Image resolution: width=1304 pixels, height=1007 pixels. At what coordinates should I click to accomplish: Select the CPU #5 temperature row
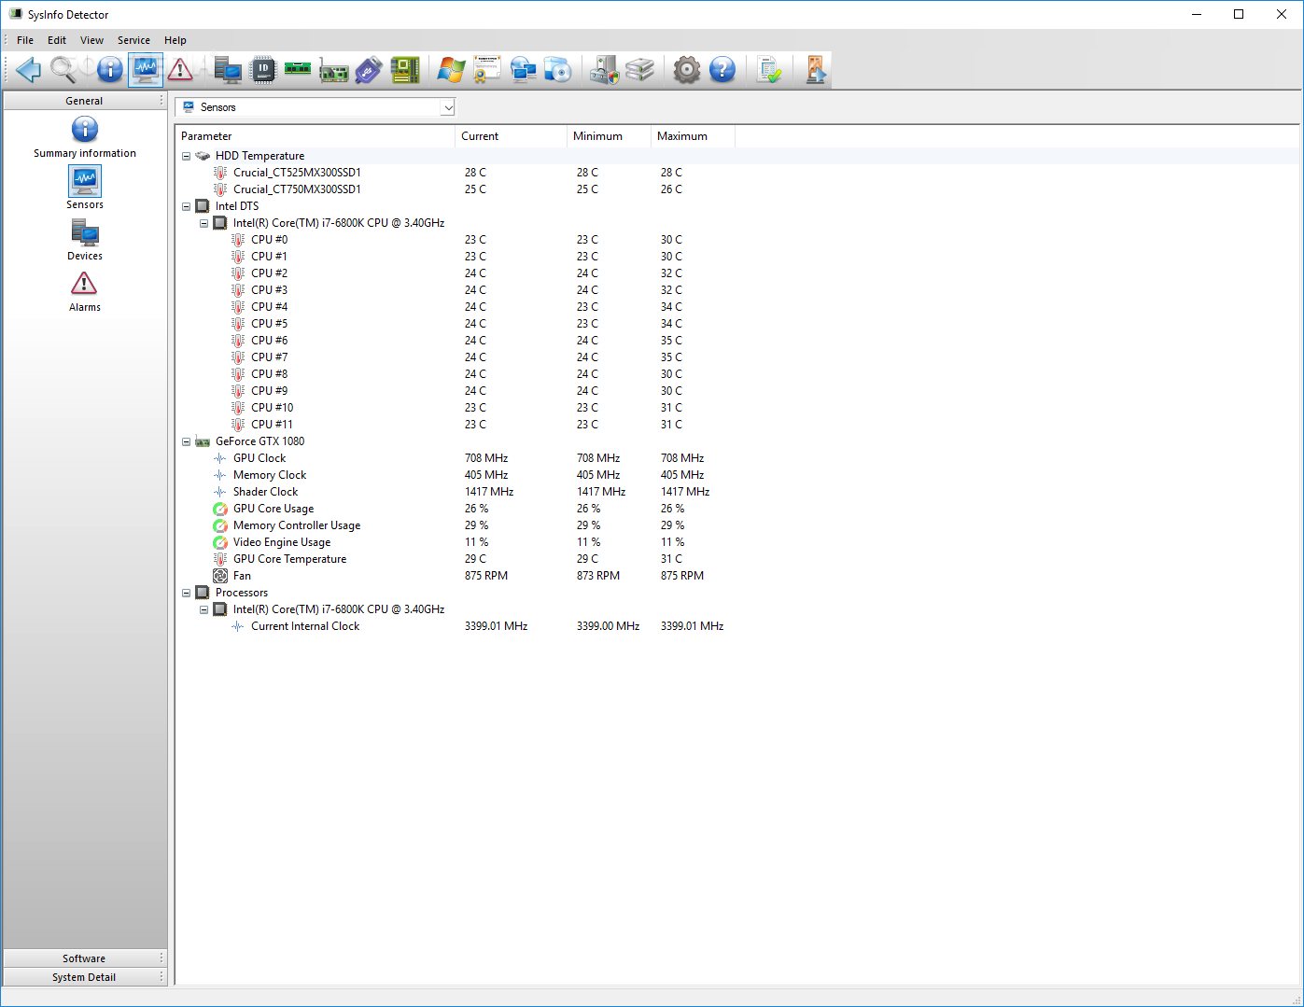[x=737, y=324]
